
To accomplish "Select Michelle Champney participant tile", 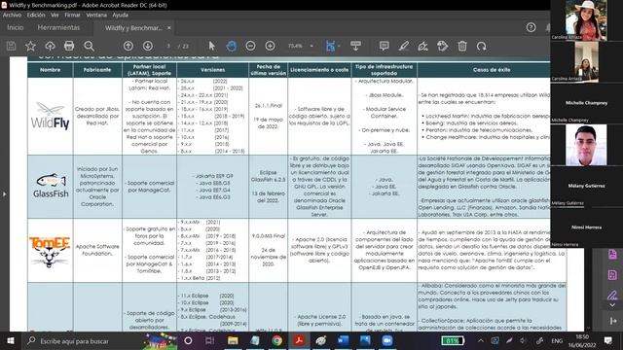I will click(x=586, y=103).
